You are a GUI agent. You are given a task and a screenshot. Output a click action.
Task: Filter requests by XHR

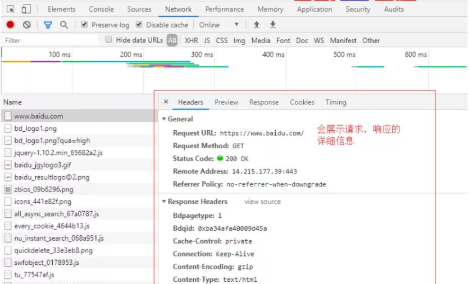point(191,40)
